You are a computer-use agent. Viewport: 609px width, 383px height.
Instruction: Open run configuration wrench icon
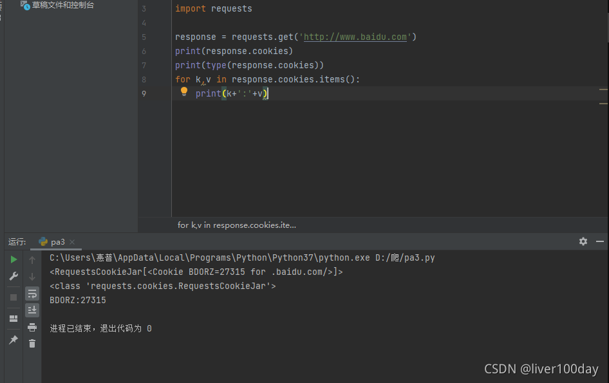coord(14,276)
